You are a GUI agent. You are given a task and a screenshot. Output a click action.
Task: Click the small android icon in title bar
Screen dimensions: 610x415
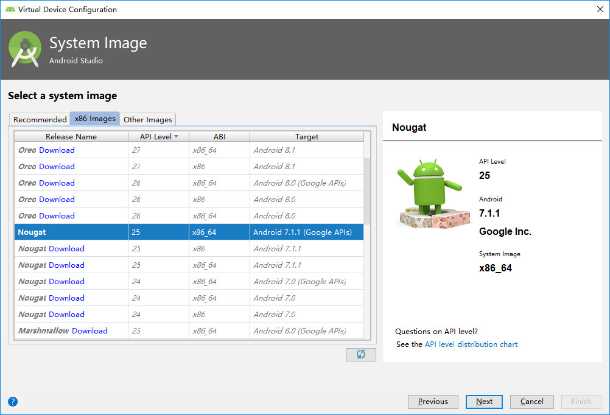click(x=10, y=9)
